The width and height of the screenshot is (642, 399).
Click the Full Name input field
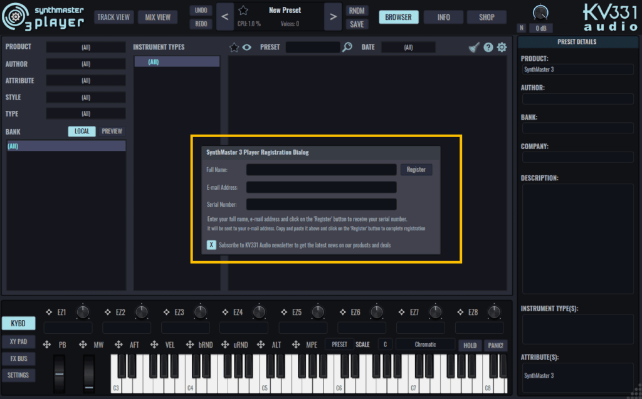(x=321, y=169)
